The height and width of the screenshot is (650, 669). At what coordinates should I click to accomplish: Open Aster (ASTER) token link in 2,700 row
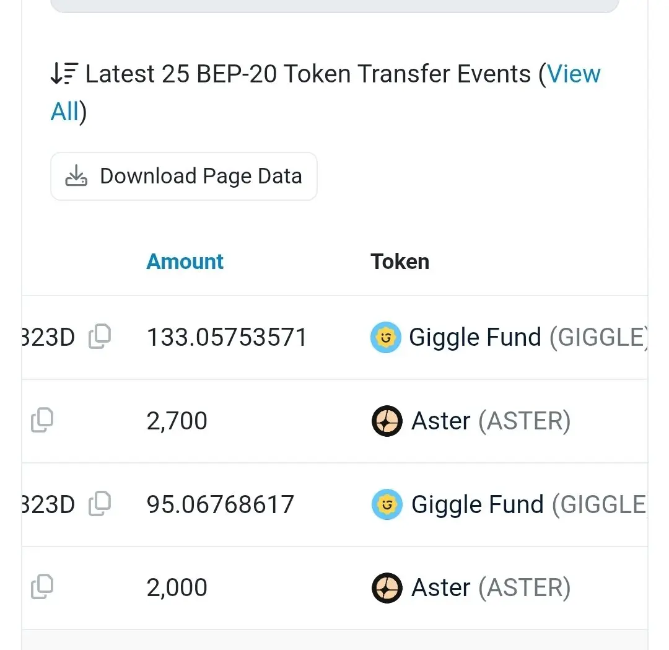coord(491,421)
